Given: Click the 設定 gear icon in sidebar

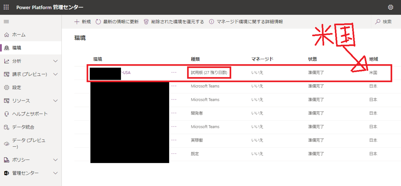Looking at the screenshot, I should click(x=6, y=87).
